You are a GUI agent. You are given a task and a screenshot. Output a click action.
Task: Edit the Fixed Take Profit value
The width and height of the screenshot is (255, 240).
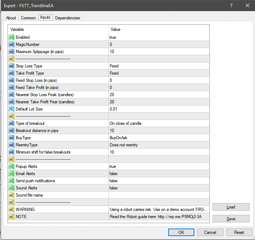(159, 88)
